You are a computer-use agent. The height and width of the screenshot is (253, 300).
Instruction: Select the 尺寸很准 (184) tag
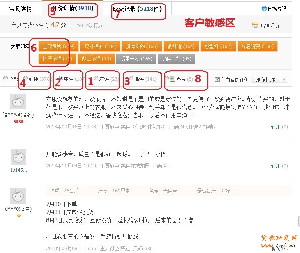(100, 46)
